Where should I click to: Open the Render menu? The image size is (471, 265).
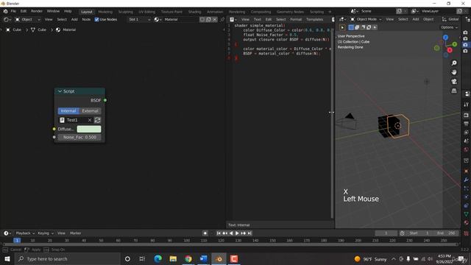coord(37,11)
